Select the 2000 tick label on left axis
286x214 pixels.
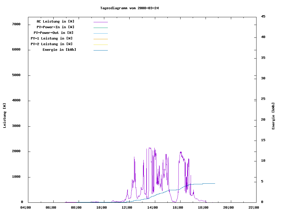(x=16, y=151)
